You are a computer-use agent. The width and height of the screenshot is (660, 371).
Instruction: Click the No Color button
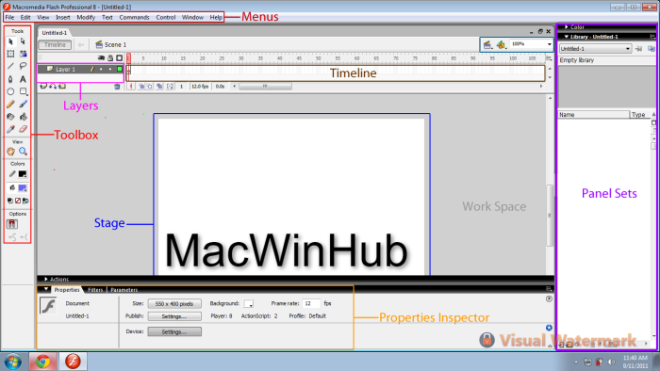point(18,201)
